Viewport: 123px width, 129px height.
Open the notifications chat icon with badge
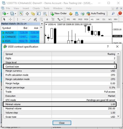point(119,13)
